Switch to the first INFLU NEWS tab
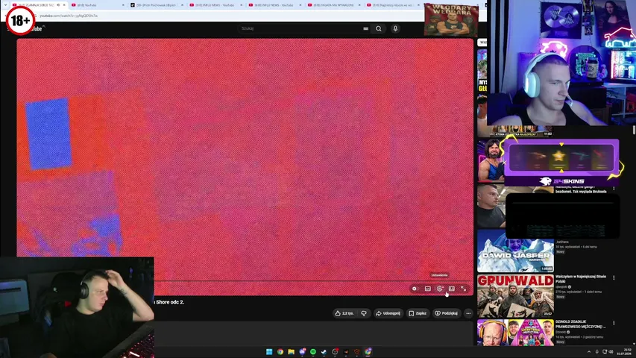Image resolution: width=636 pixels, height=358 pixels. (215, 5)
